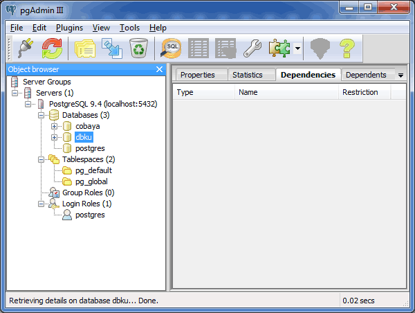The height and width of the screenshot is (313, 415).
Task: Click the Server Groups icon
Action: [15, 82]
